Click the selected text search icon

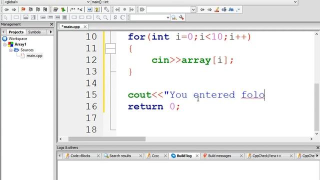(x=224, y=9)
